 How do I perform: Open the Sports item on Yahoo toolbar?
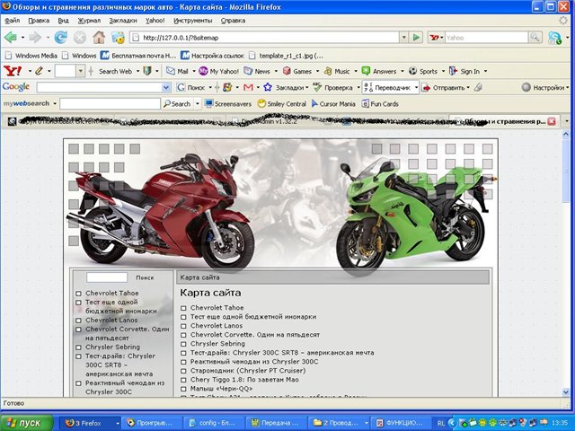[423, 71]
